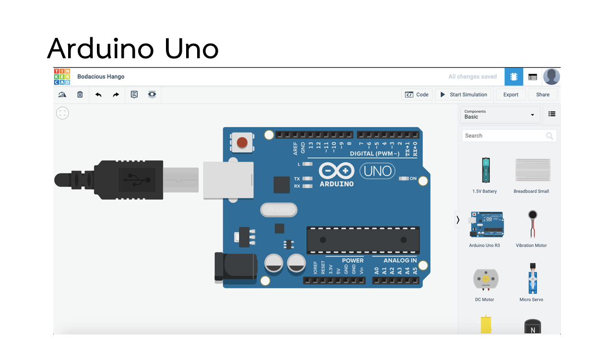Toggle the notes visibility eye icon
This screenshot has height=345, width=614.
tap(152, 95)
